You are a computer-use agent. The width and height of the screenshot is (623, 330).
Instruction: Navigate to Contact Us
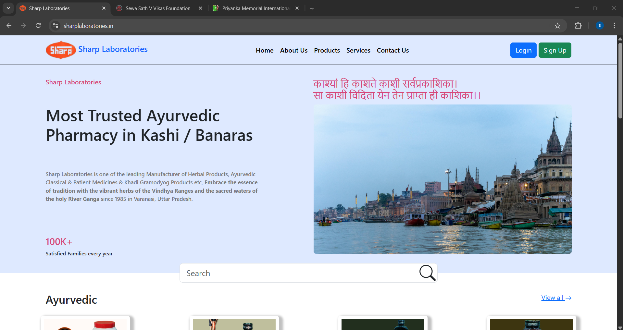click(393, 50)
